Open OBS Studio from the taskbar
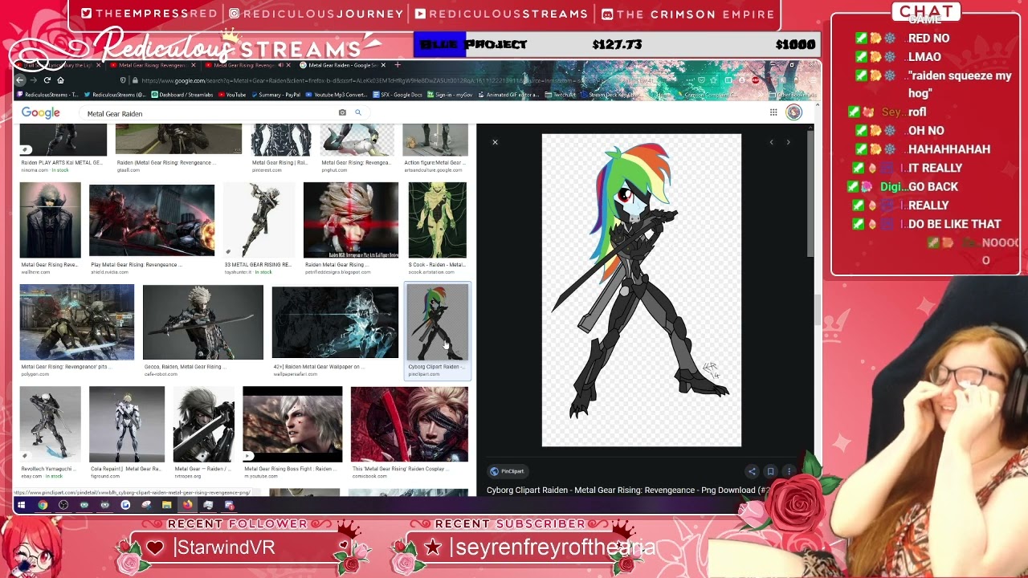Screen dimensions: 1028x578 pos(63,505)
